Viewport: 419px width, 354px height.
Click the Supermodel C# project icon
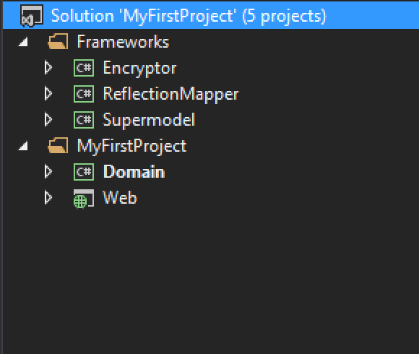(84, 120)
